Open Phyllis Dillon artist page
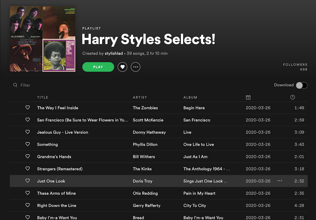The width and height of the screenshot is (316, 220). click(x=145, y=145)
